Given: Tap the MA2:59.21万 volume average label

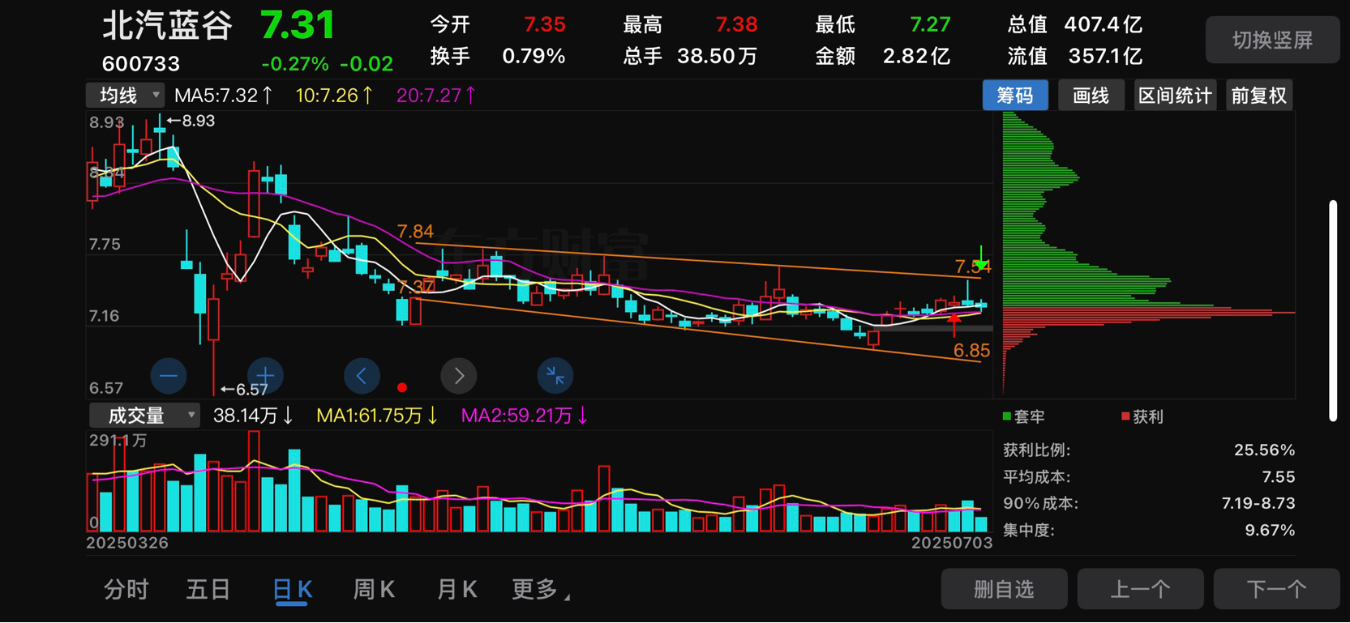Looking at the screenshot, I should click(525, 416).
